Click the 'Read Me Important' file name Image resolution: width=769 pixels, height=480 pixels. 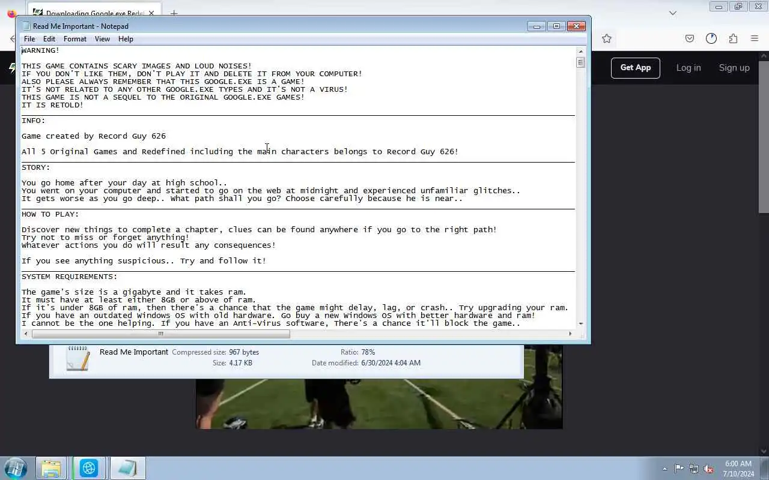tap(134, 352)
